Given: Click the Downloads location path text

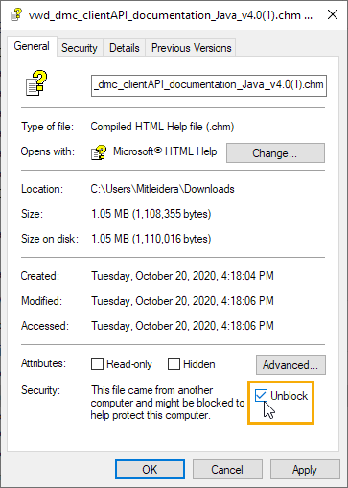Looking at the screenshot, I should (162, 189).
